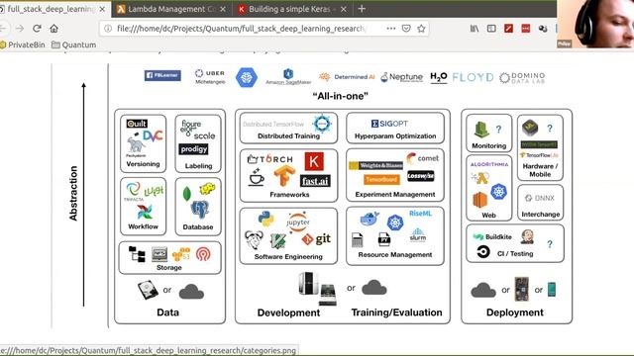Click the SigOpt logo
Image resolution: width=634 pixels, height=356 pixels.
pos(389,124)
